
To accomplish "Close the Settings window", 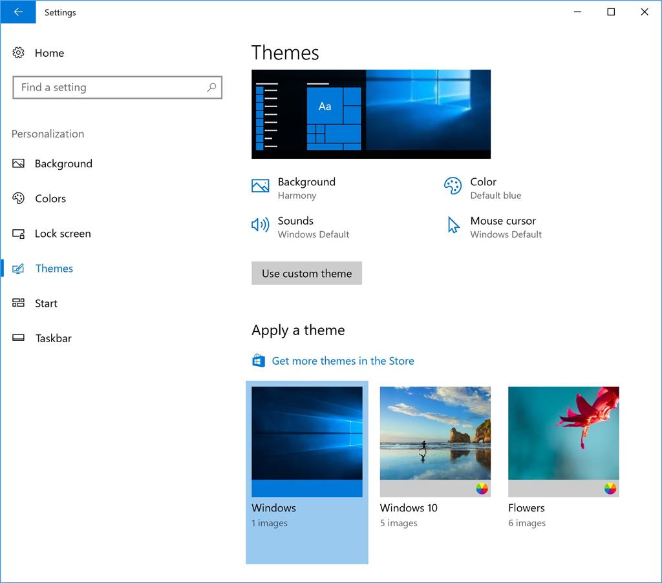I will 645,12.
